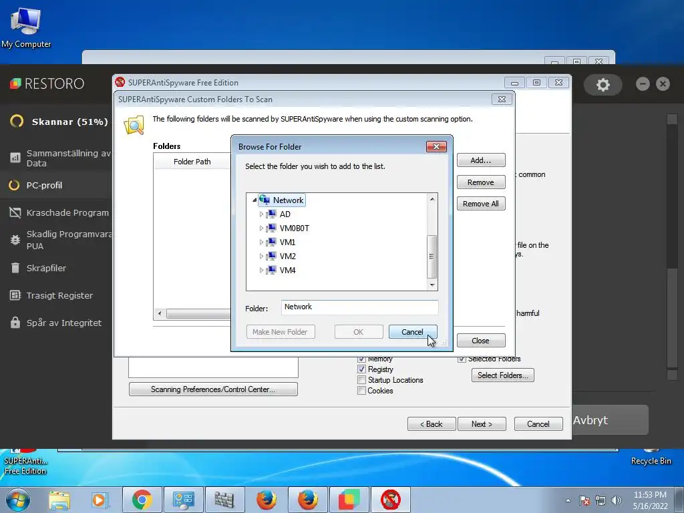Toggle the Selected Folders checkbox

(x=462, y=359)
